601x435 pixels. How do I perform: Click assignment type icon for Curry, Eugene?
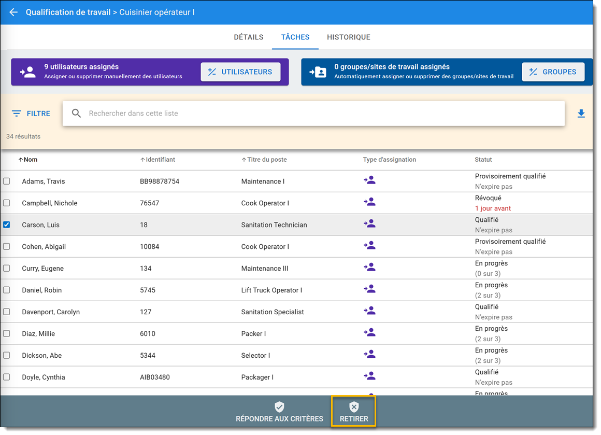coord(369,268)
